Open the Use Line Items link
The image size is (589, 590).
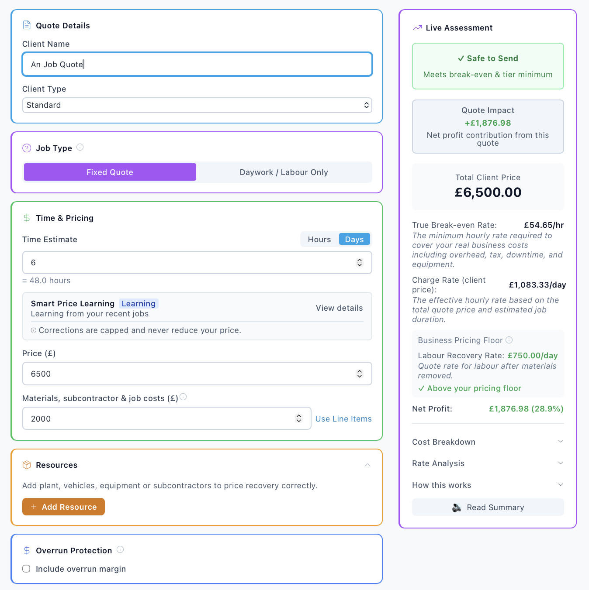(343, 418)
